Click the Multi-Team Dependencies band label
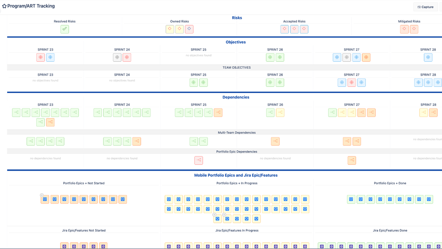The image size is (442, 249). click(x=237, y=132)
